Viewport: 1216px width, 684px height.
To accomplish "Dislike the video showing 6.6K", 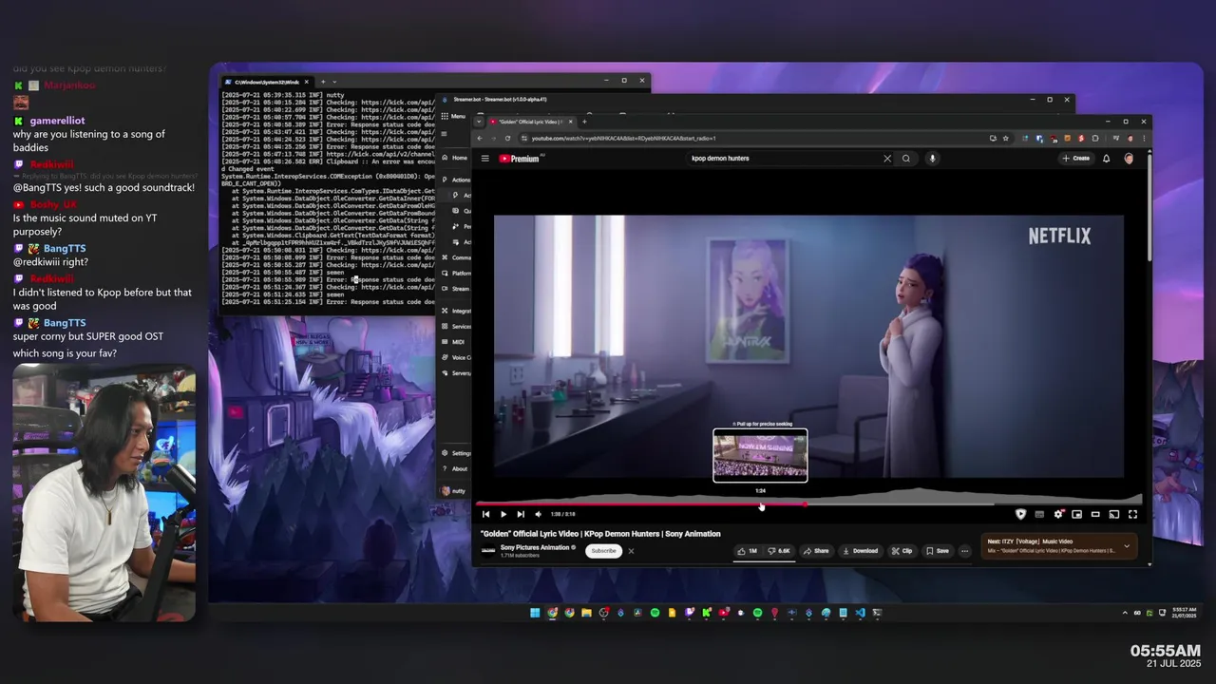I will pos(779,551).
